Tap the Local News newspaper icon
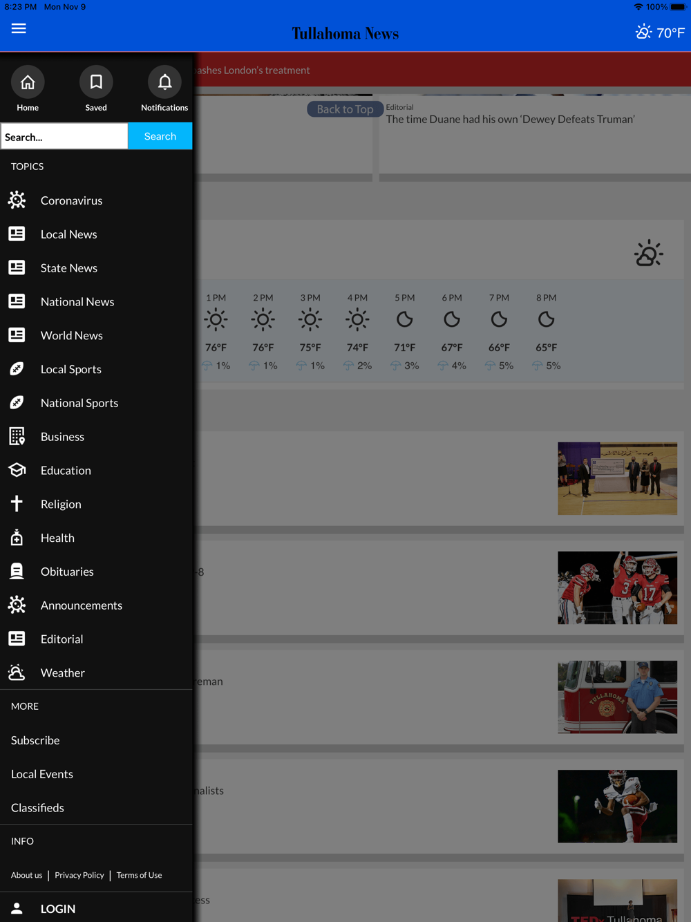This screenshot has width=691, height=922. (17, 234)
